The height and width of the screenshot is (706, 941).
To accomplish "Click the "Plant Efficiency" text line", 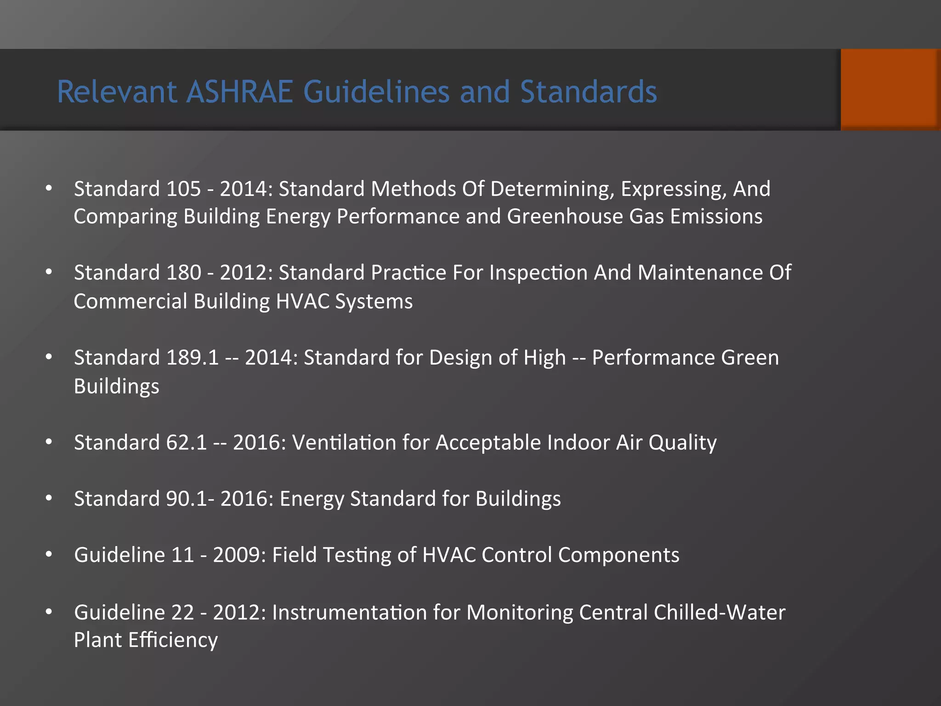I will pyautogui.click(x=146, y=640).
